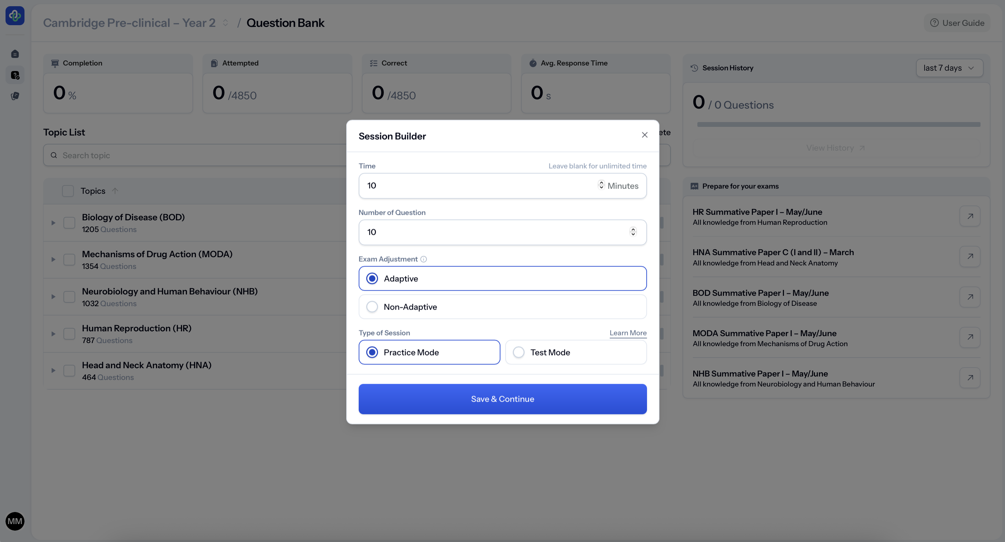Open the Cambridge Pre-clinical Year 2 course switcher
1005x542 pixels.
pyautogui.click(x=225, y=23)
